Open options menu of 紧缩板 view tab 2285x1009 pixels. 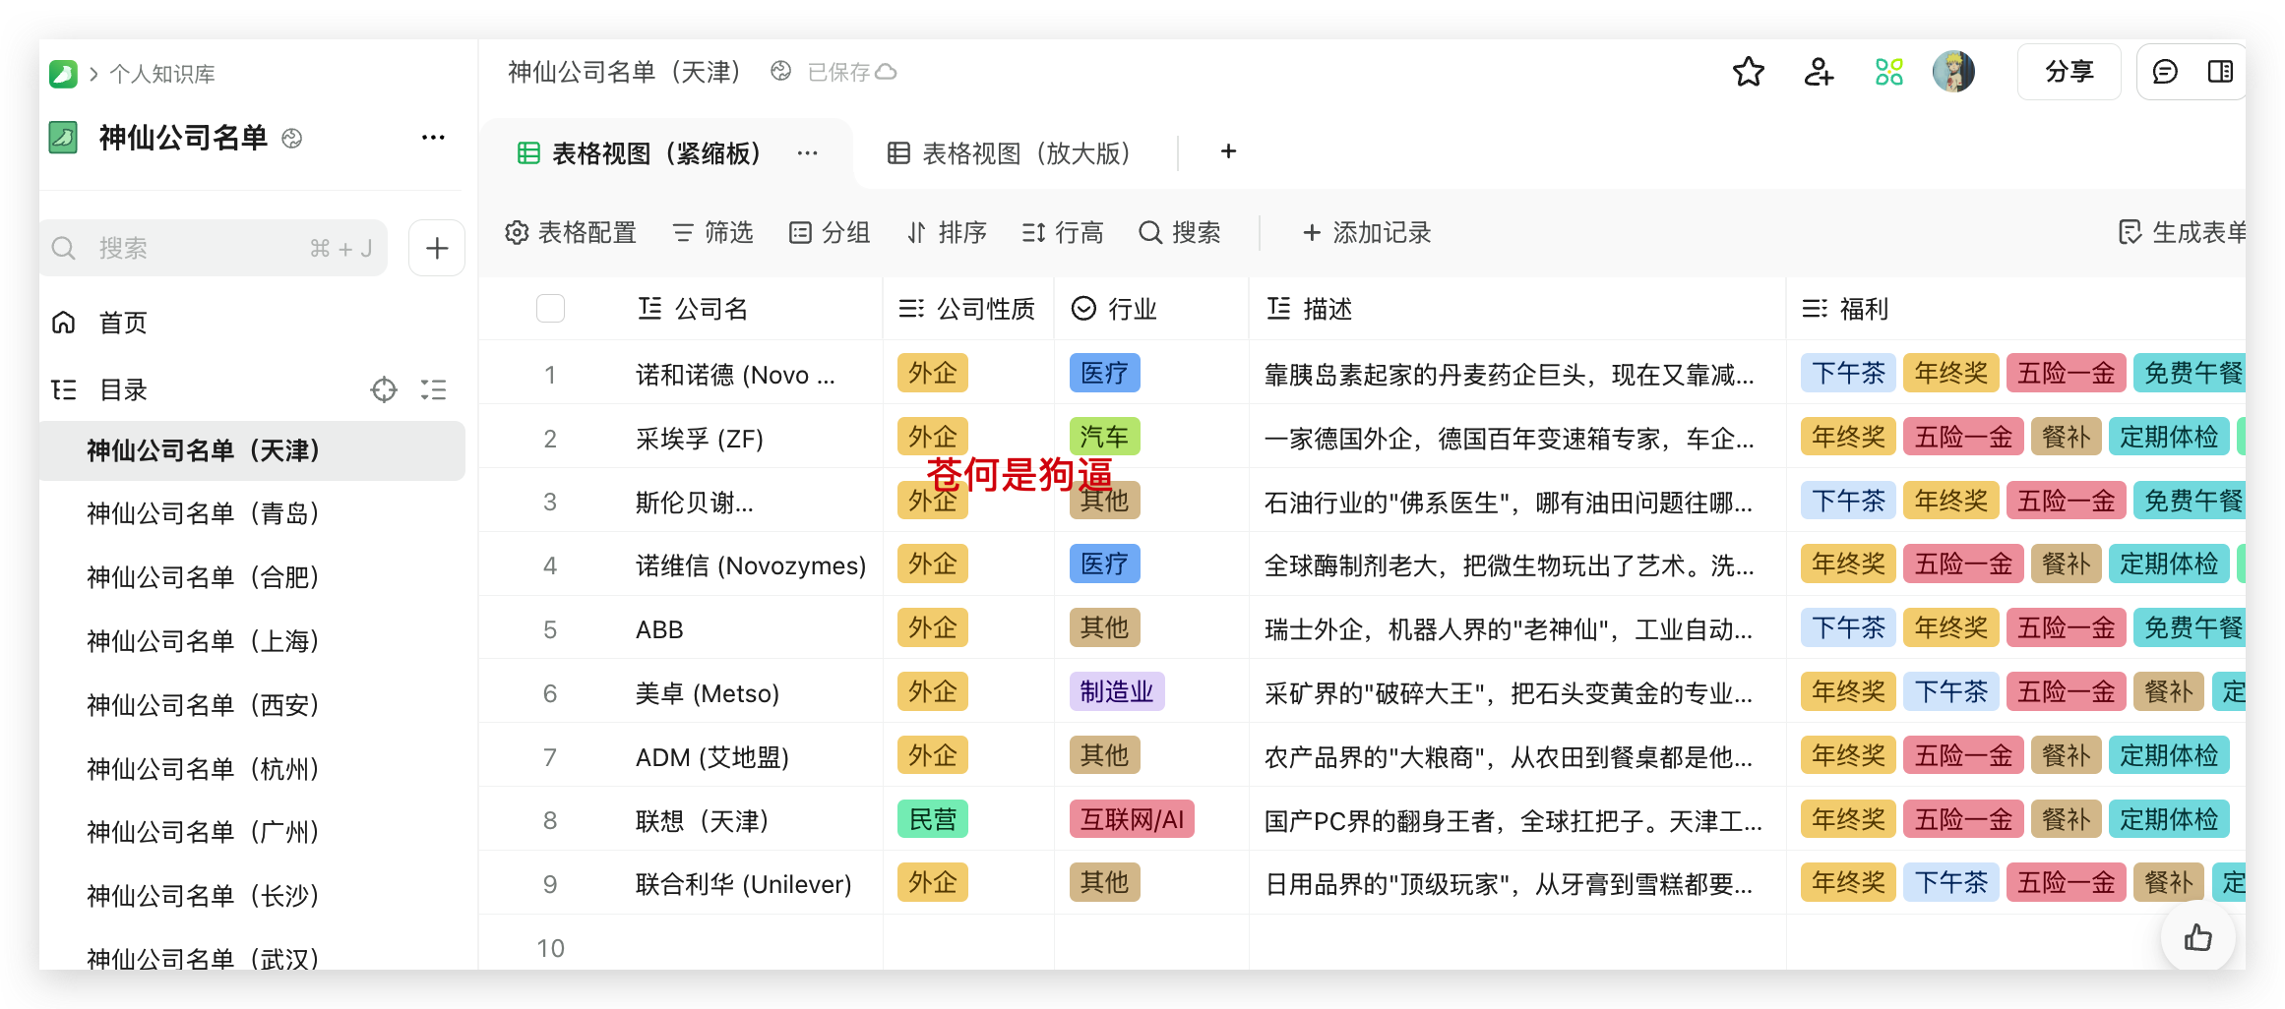pos(807,153)
